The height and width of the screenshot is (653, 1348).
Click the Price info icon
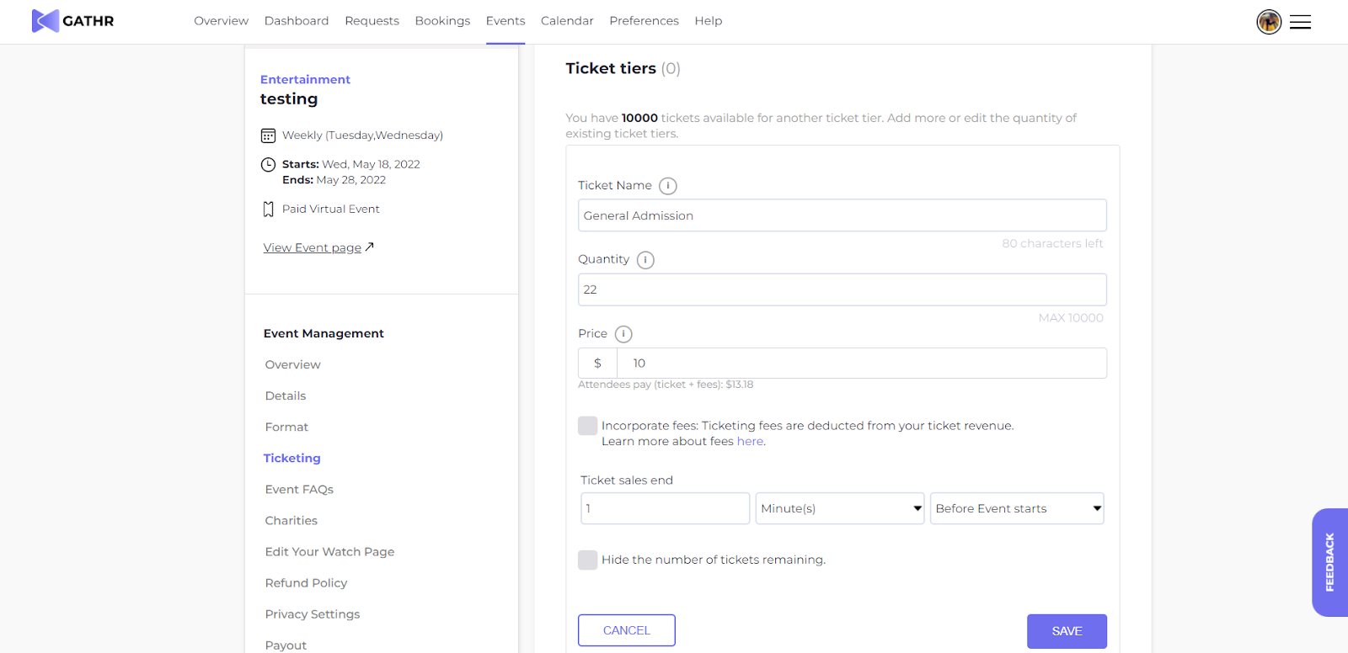[x=623, y=334]
